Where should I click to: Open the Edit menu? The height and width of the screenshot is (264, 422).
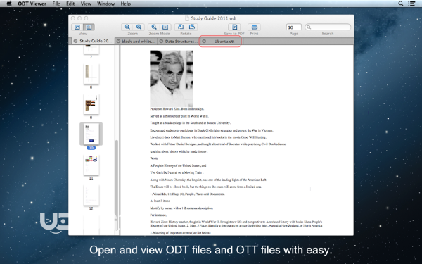[x=70, y=4]
